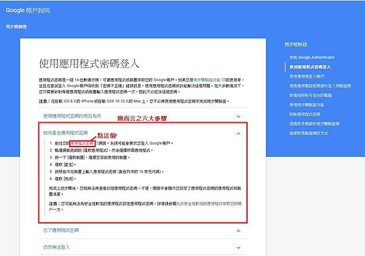Image resolution: width=365 pixels, height=256 pixels.
Task: Click the 注意 note mentioning iOS 8.3
Action: pyautogui.click(x=134, y=101)
